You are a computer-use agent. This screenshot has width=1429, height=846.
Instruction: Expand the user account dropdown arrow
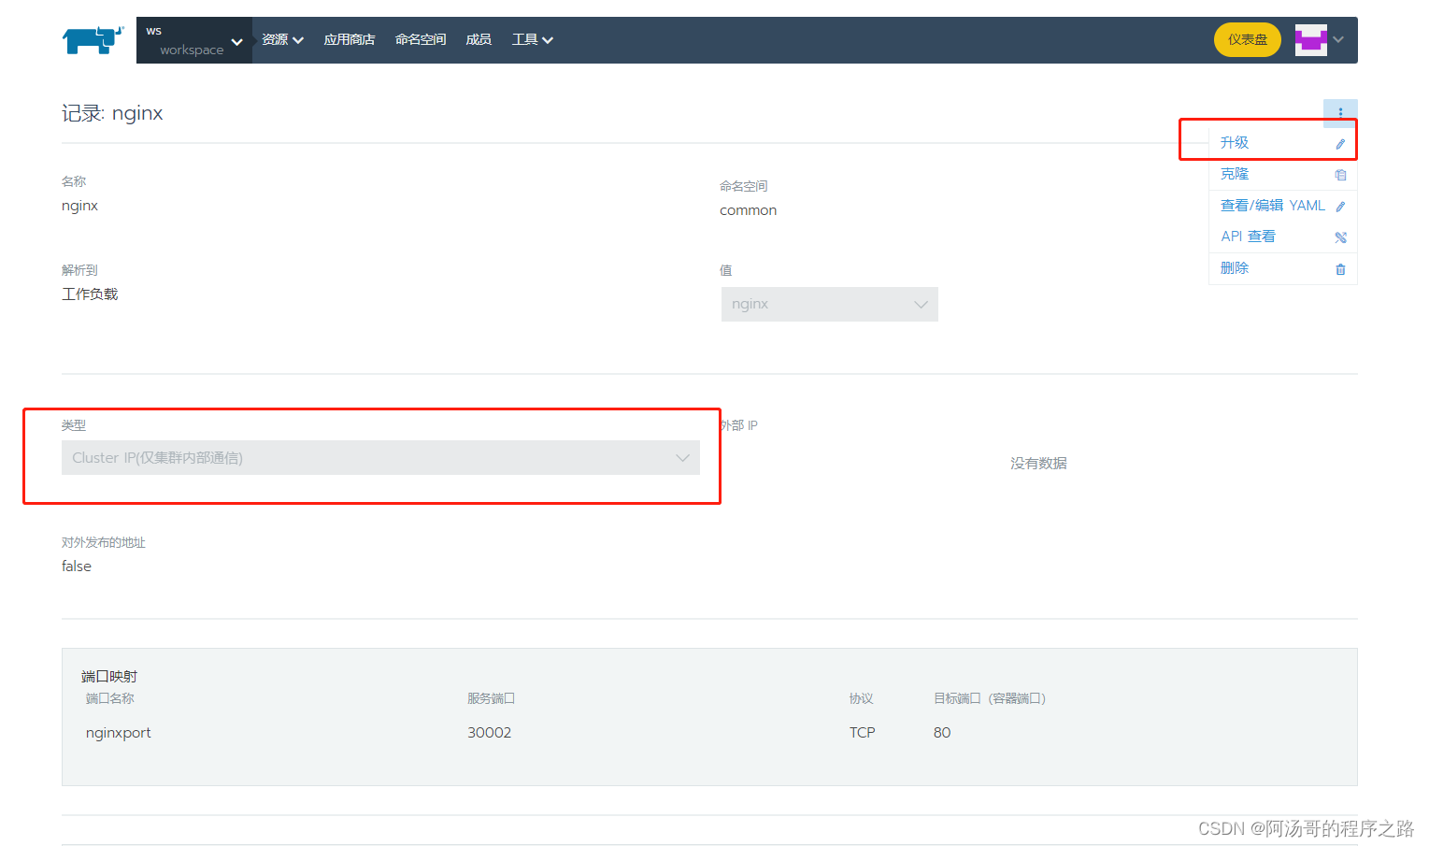pos(1338,39)
